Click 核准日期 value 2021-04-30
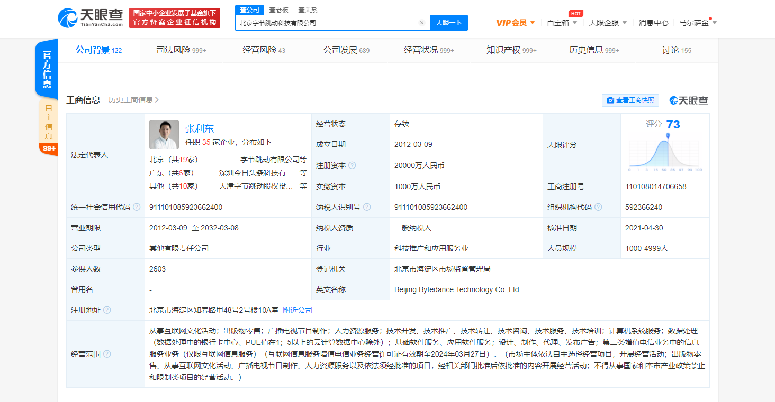The width and height of the screenshot is (775, 402). 644,228
